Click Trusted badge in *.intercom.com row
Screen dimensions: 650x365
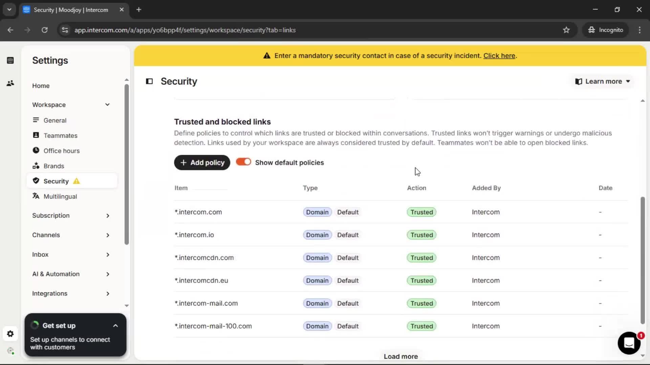[421, 212]
